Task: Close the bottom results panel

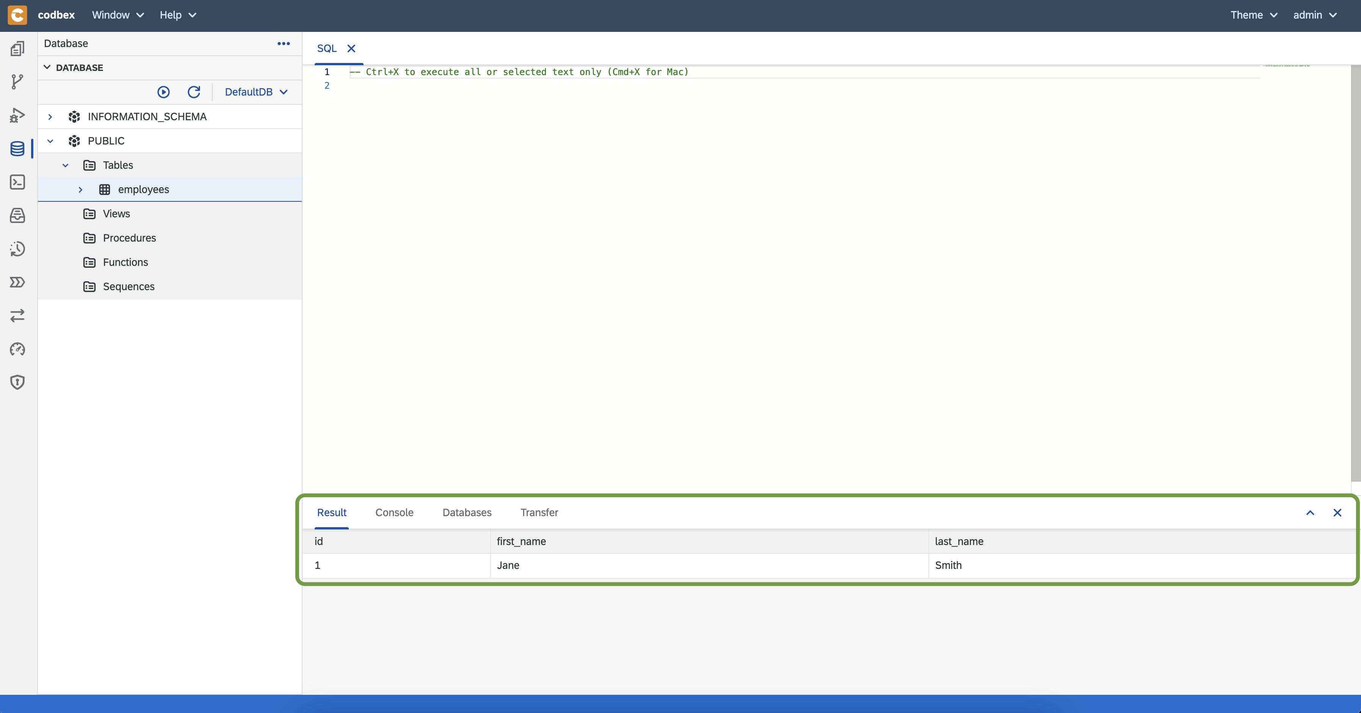Action: pyautogui.click(x=1337, y=513)
